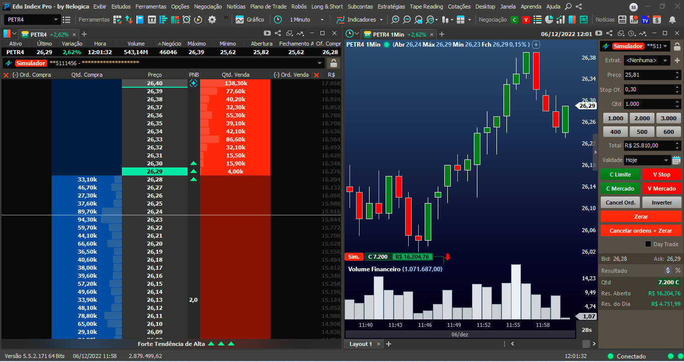Set quantity with 500 button
This screenshot has height=362, width=684.
[642, 132]
